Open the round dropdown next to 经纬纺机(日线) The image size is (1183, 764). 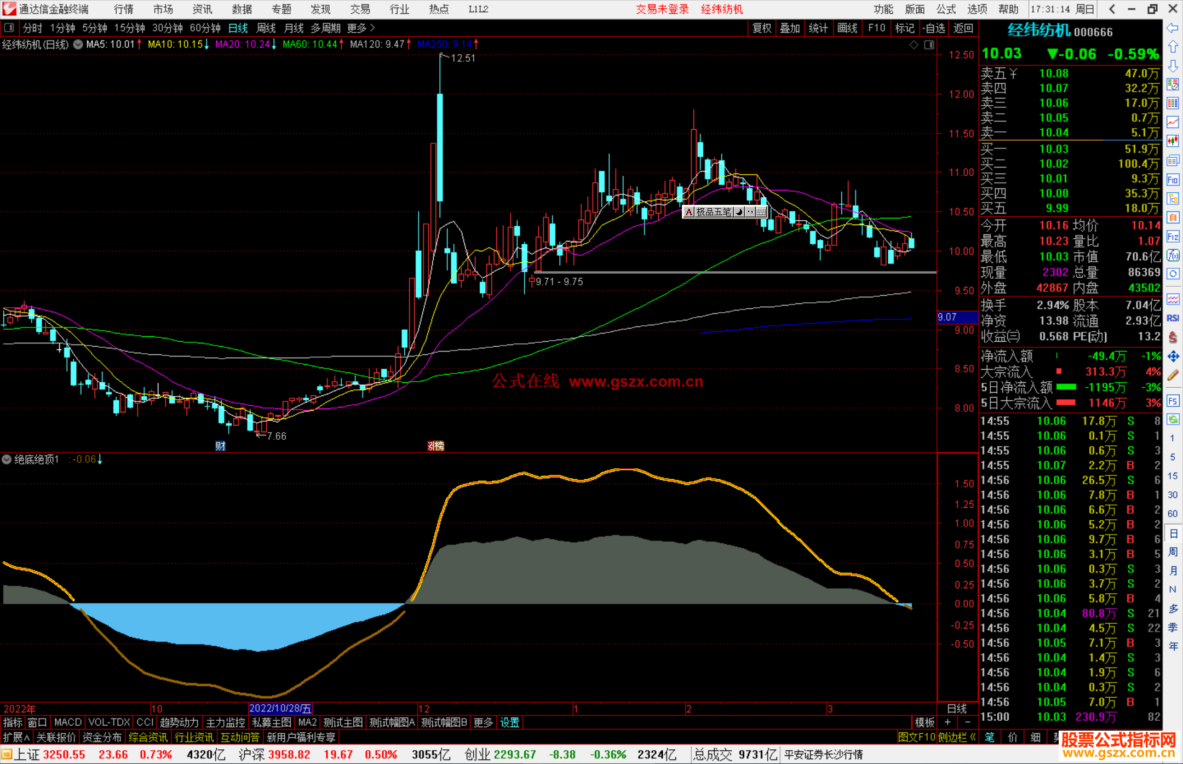tap(78, 44)
